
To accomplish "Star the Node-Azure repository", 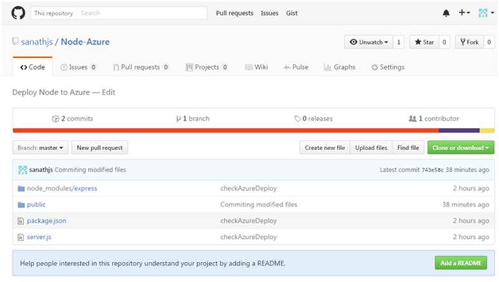I will 424,42.
